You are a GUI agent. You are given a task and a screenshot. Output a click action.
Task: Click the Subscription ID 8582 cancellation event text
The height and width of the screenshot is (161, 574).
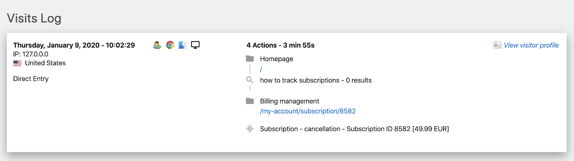[354, 129]
